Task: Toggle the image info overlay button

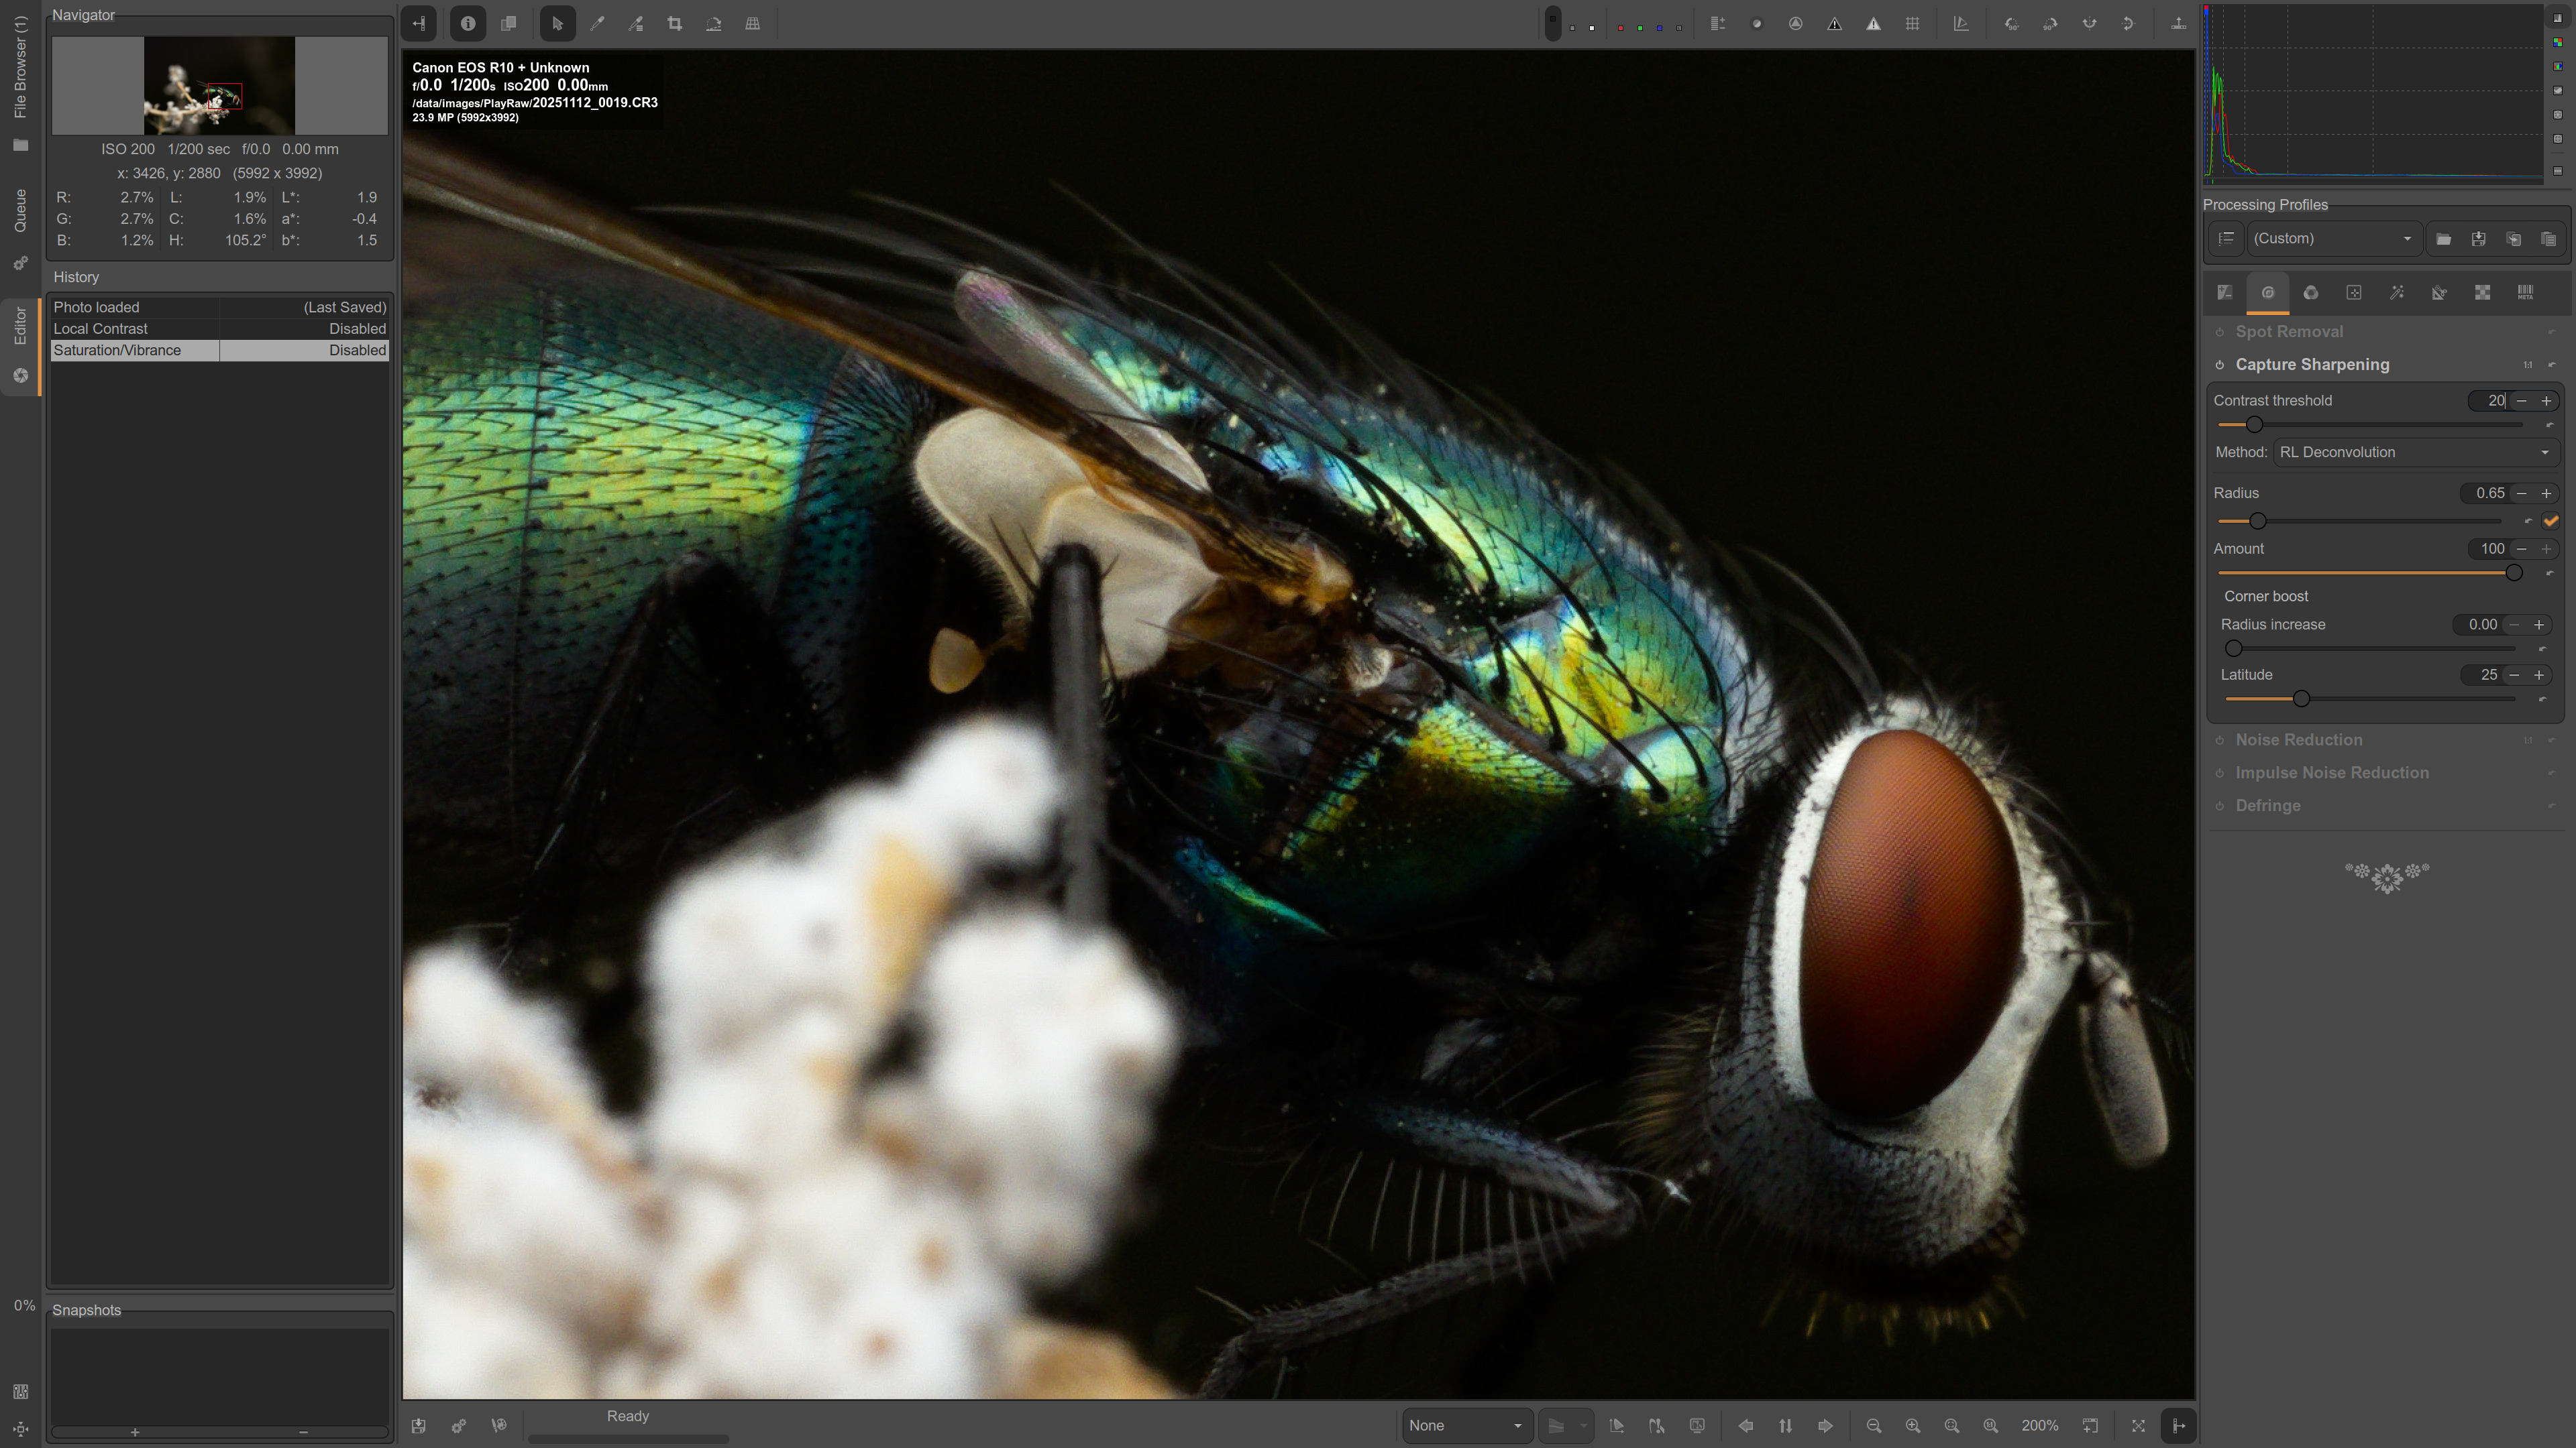Action: 468,24
